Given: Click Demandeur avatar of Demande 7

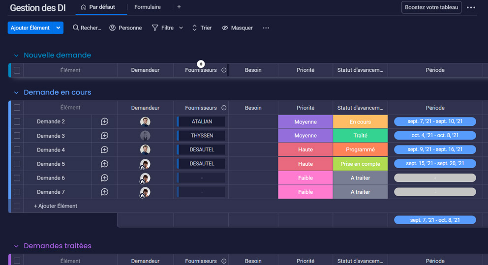Looking at the screenshot, I should tap(145, 192).
